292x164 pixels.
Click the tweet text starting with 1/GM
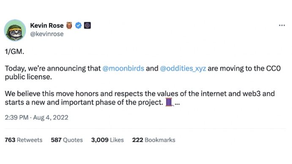pos(14,51)
